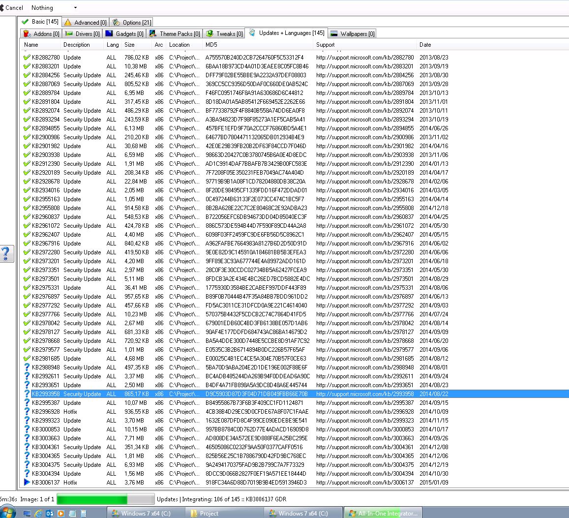Viewport: 569px width, 518px height.
Task: Click the Show Desktop icon in the taskbar
Action: pos(27,514)
